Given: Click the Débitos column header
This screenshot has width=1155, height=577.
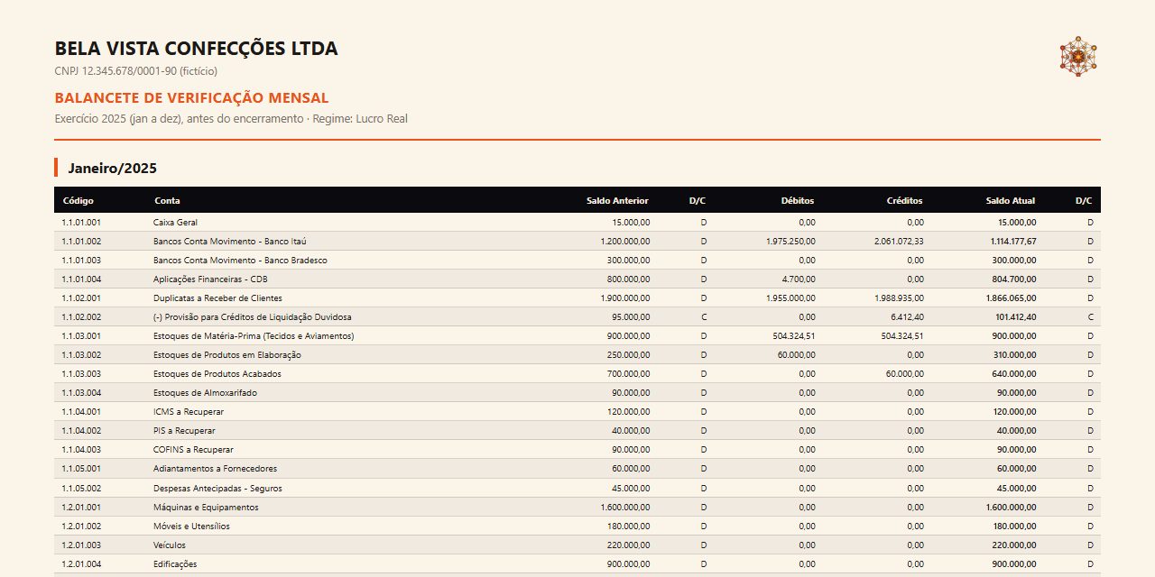Looking at the screenshot, I should pos(798,201).
